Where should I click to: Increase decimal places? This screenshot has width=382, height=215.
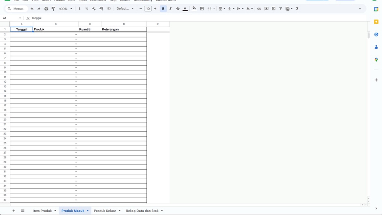pyautogui.click(x=101, y=9)
